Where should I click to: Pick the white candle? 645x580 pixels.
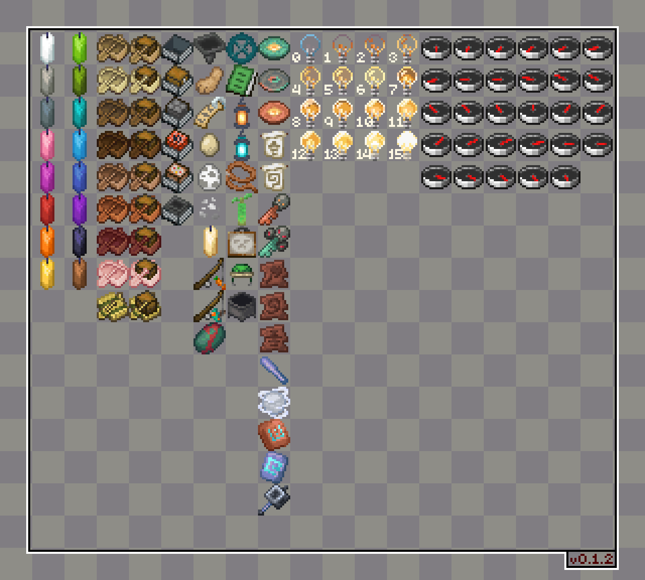47,48
